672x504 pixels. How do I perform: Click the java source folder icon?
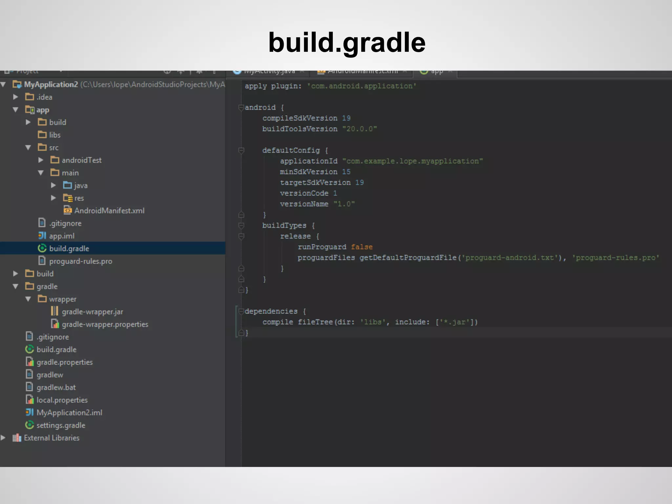pos(67,185)
